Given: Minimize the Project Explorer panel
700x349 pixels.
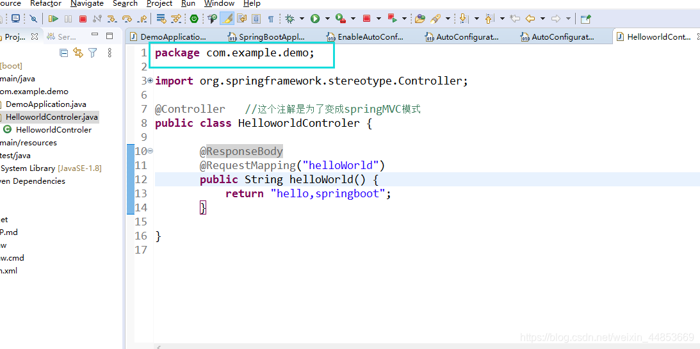Looking at the screenshot, I should (94, 35).
